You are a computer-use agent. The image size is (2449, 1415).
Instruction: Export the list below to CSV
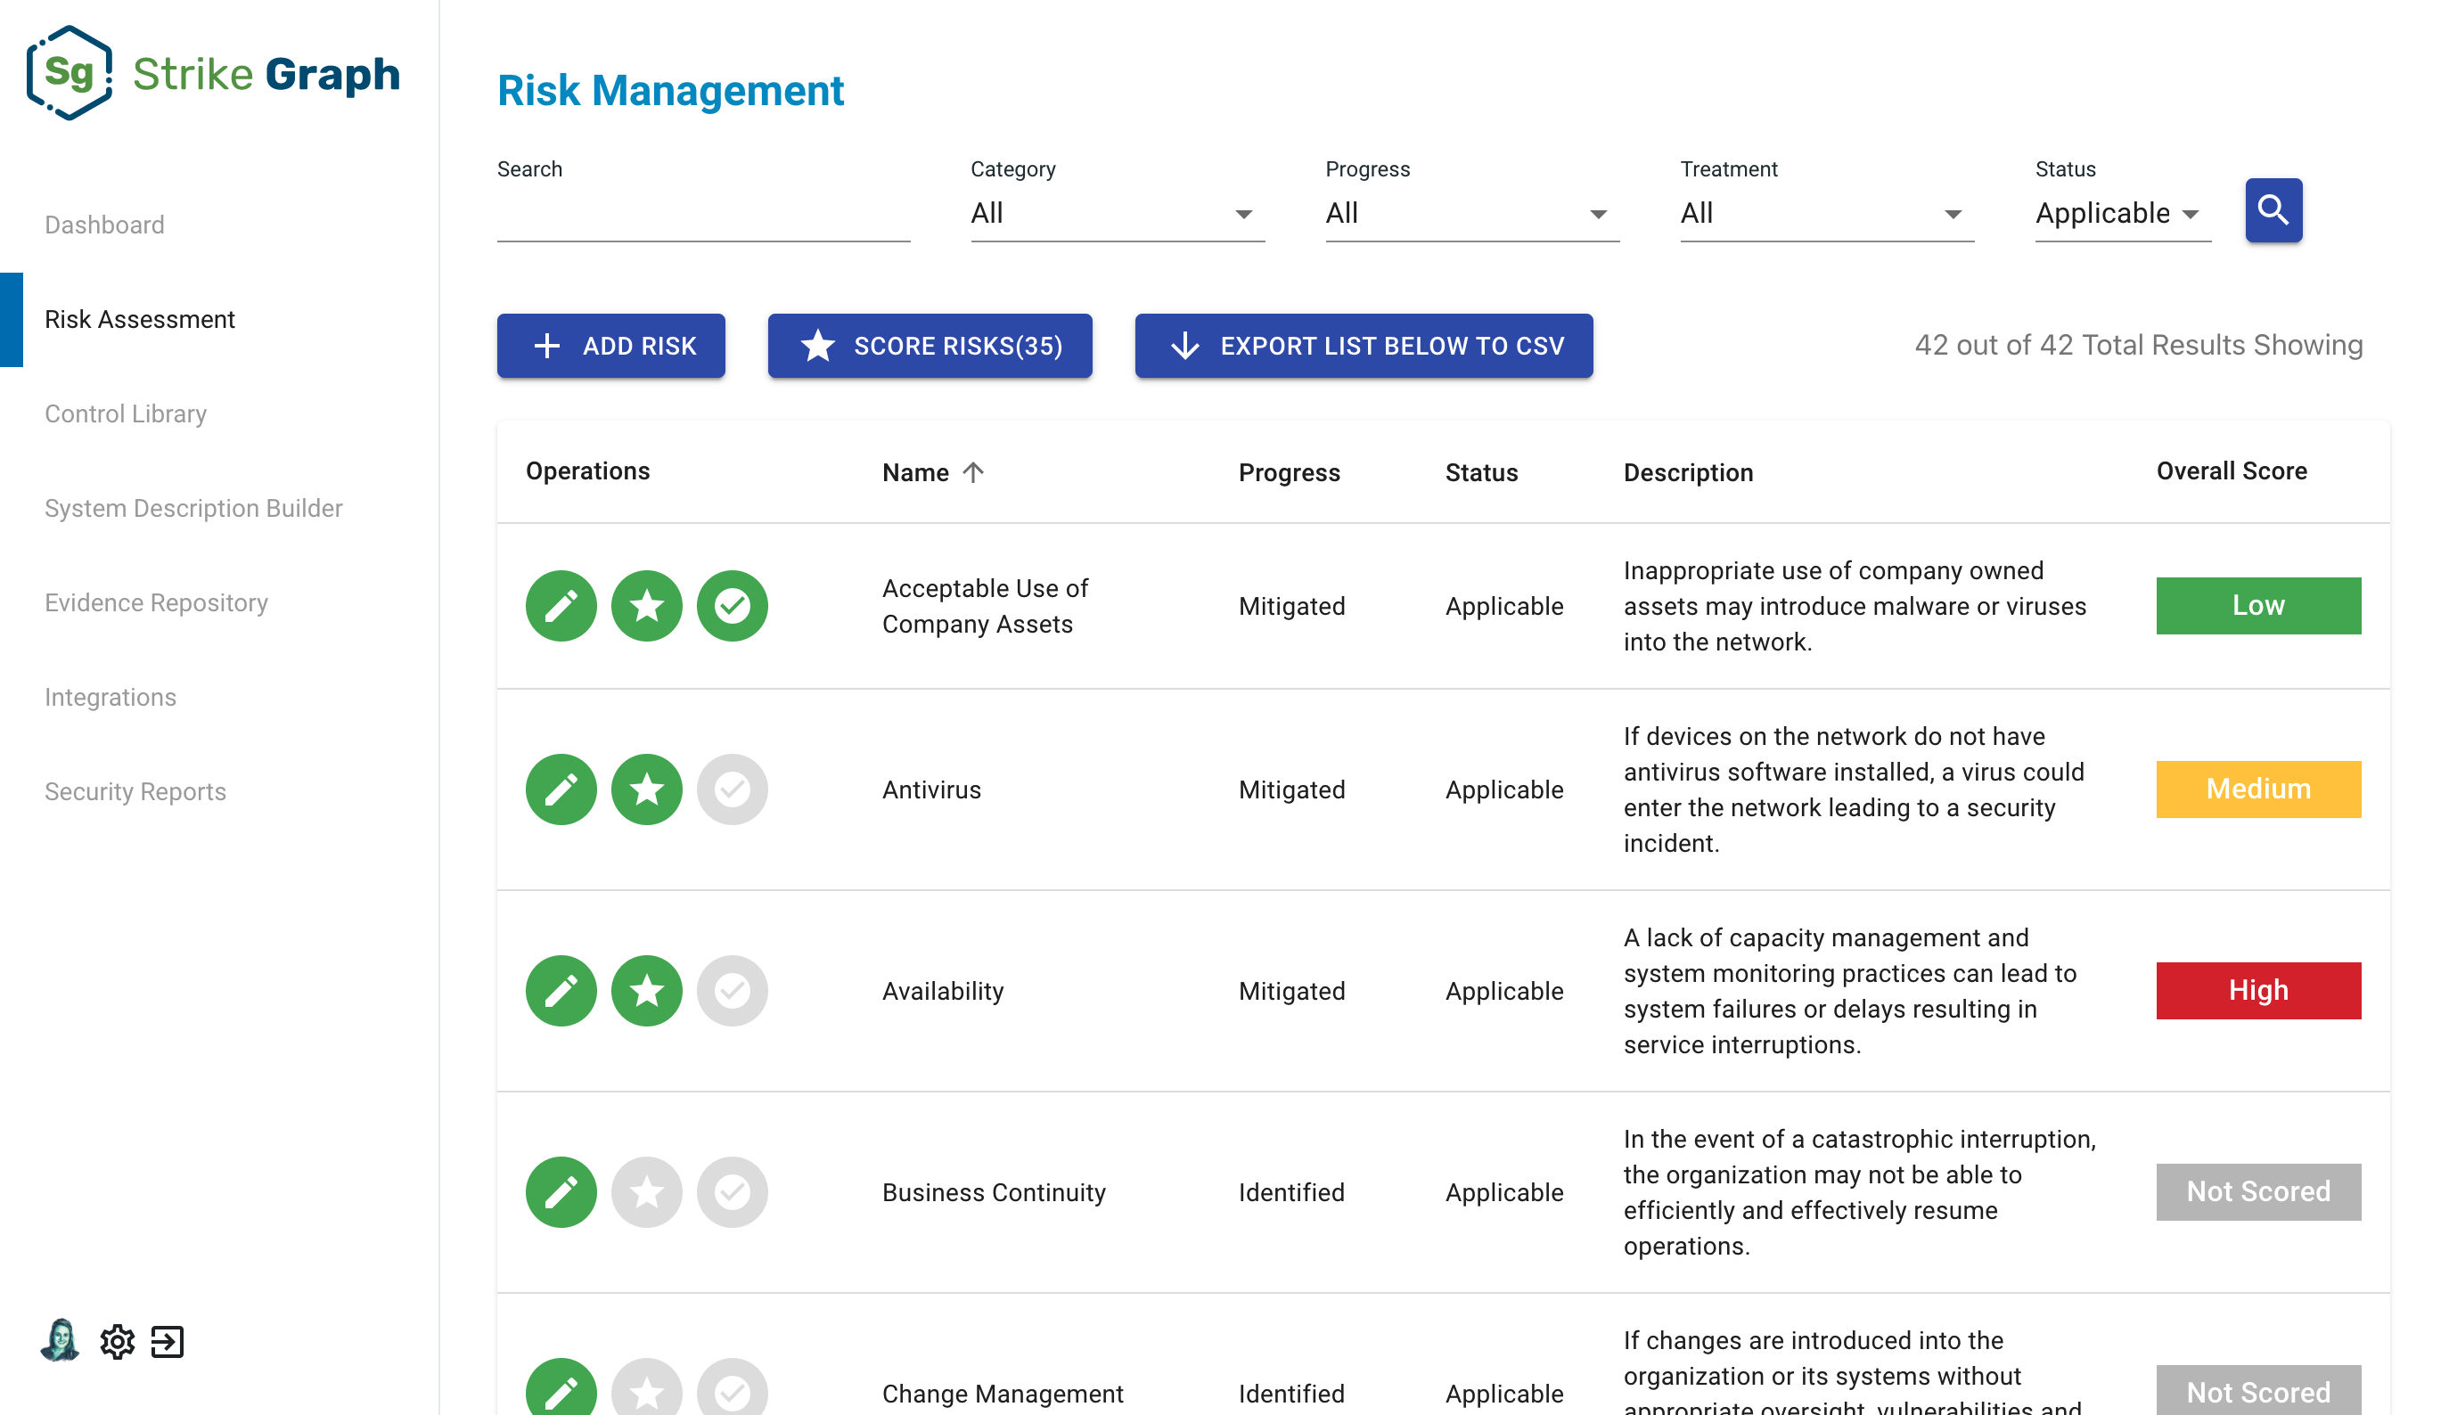click(1362, 345)
